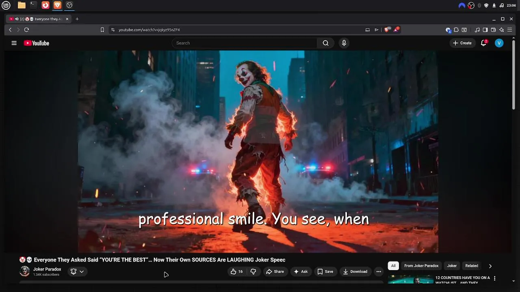
Task: Open music note media control icon
Action: (477, 30)
